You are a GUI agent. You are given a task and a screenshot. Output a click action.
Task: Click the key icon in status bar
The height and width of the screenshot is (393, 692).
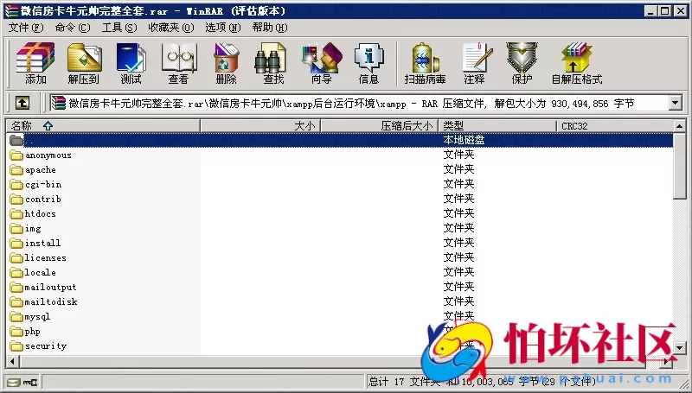tap(30, 382)
